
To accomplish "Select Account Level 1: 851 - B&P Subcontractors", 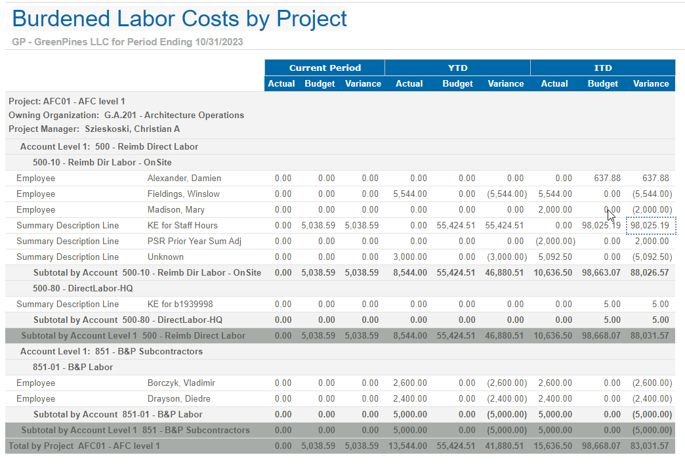I will pos(111,351).
